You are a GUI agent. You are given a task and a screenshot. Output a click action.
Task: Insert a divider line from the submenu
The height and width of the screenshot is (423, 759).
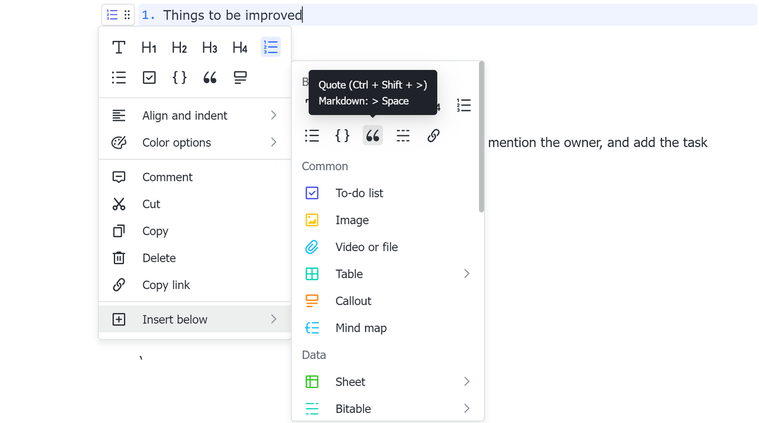coord(403,136)
